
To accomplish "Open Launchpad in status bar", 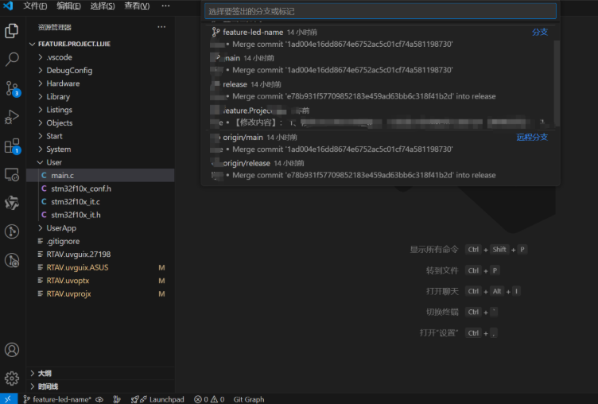I will [x=157, y=399].
